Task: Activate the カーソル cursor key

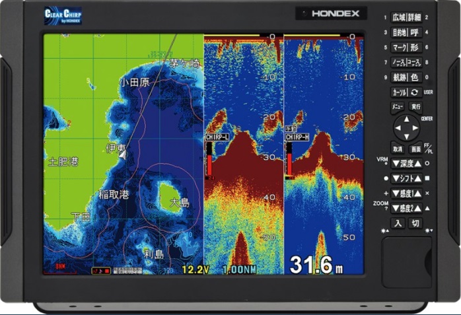Action: point(398,92)
